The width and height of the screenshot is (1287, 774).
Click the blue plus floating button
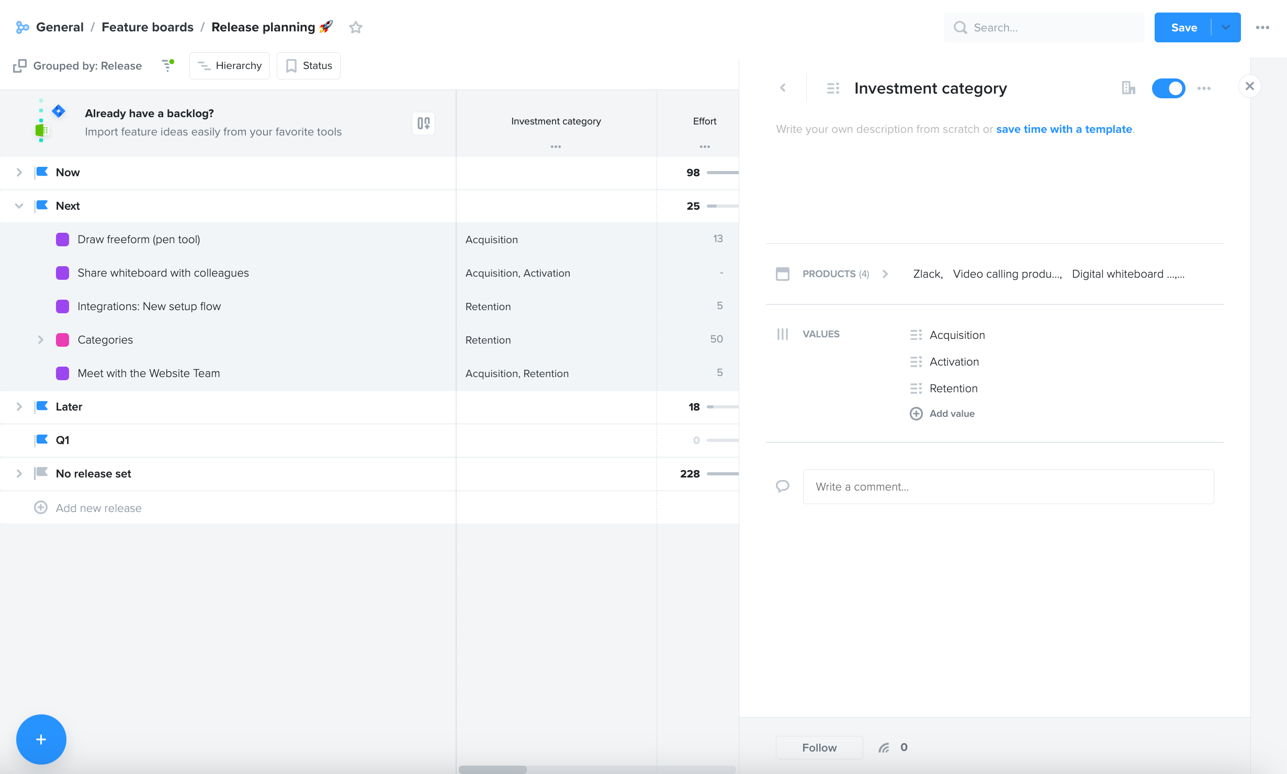(x=41, y=739)
